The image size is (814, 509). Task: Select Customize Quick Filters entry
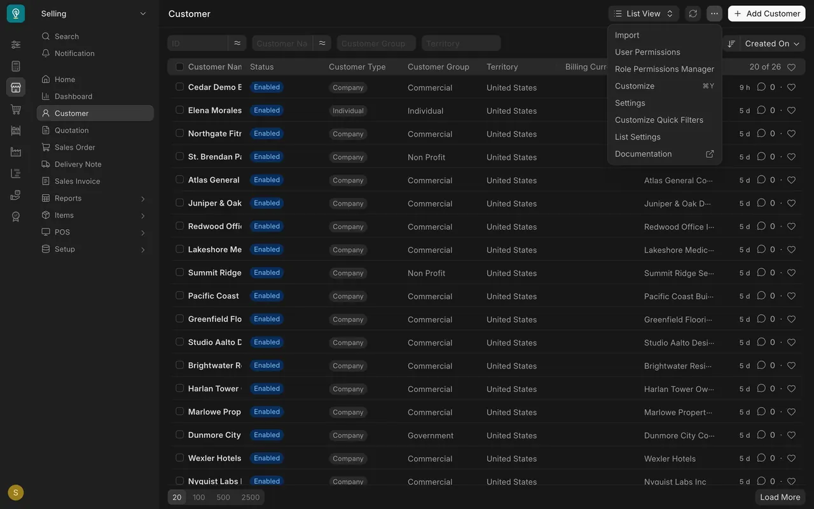665,120
